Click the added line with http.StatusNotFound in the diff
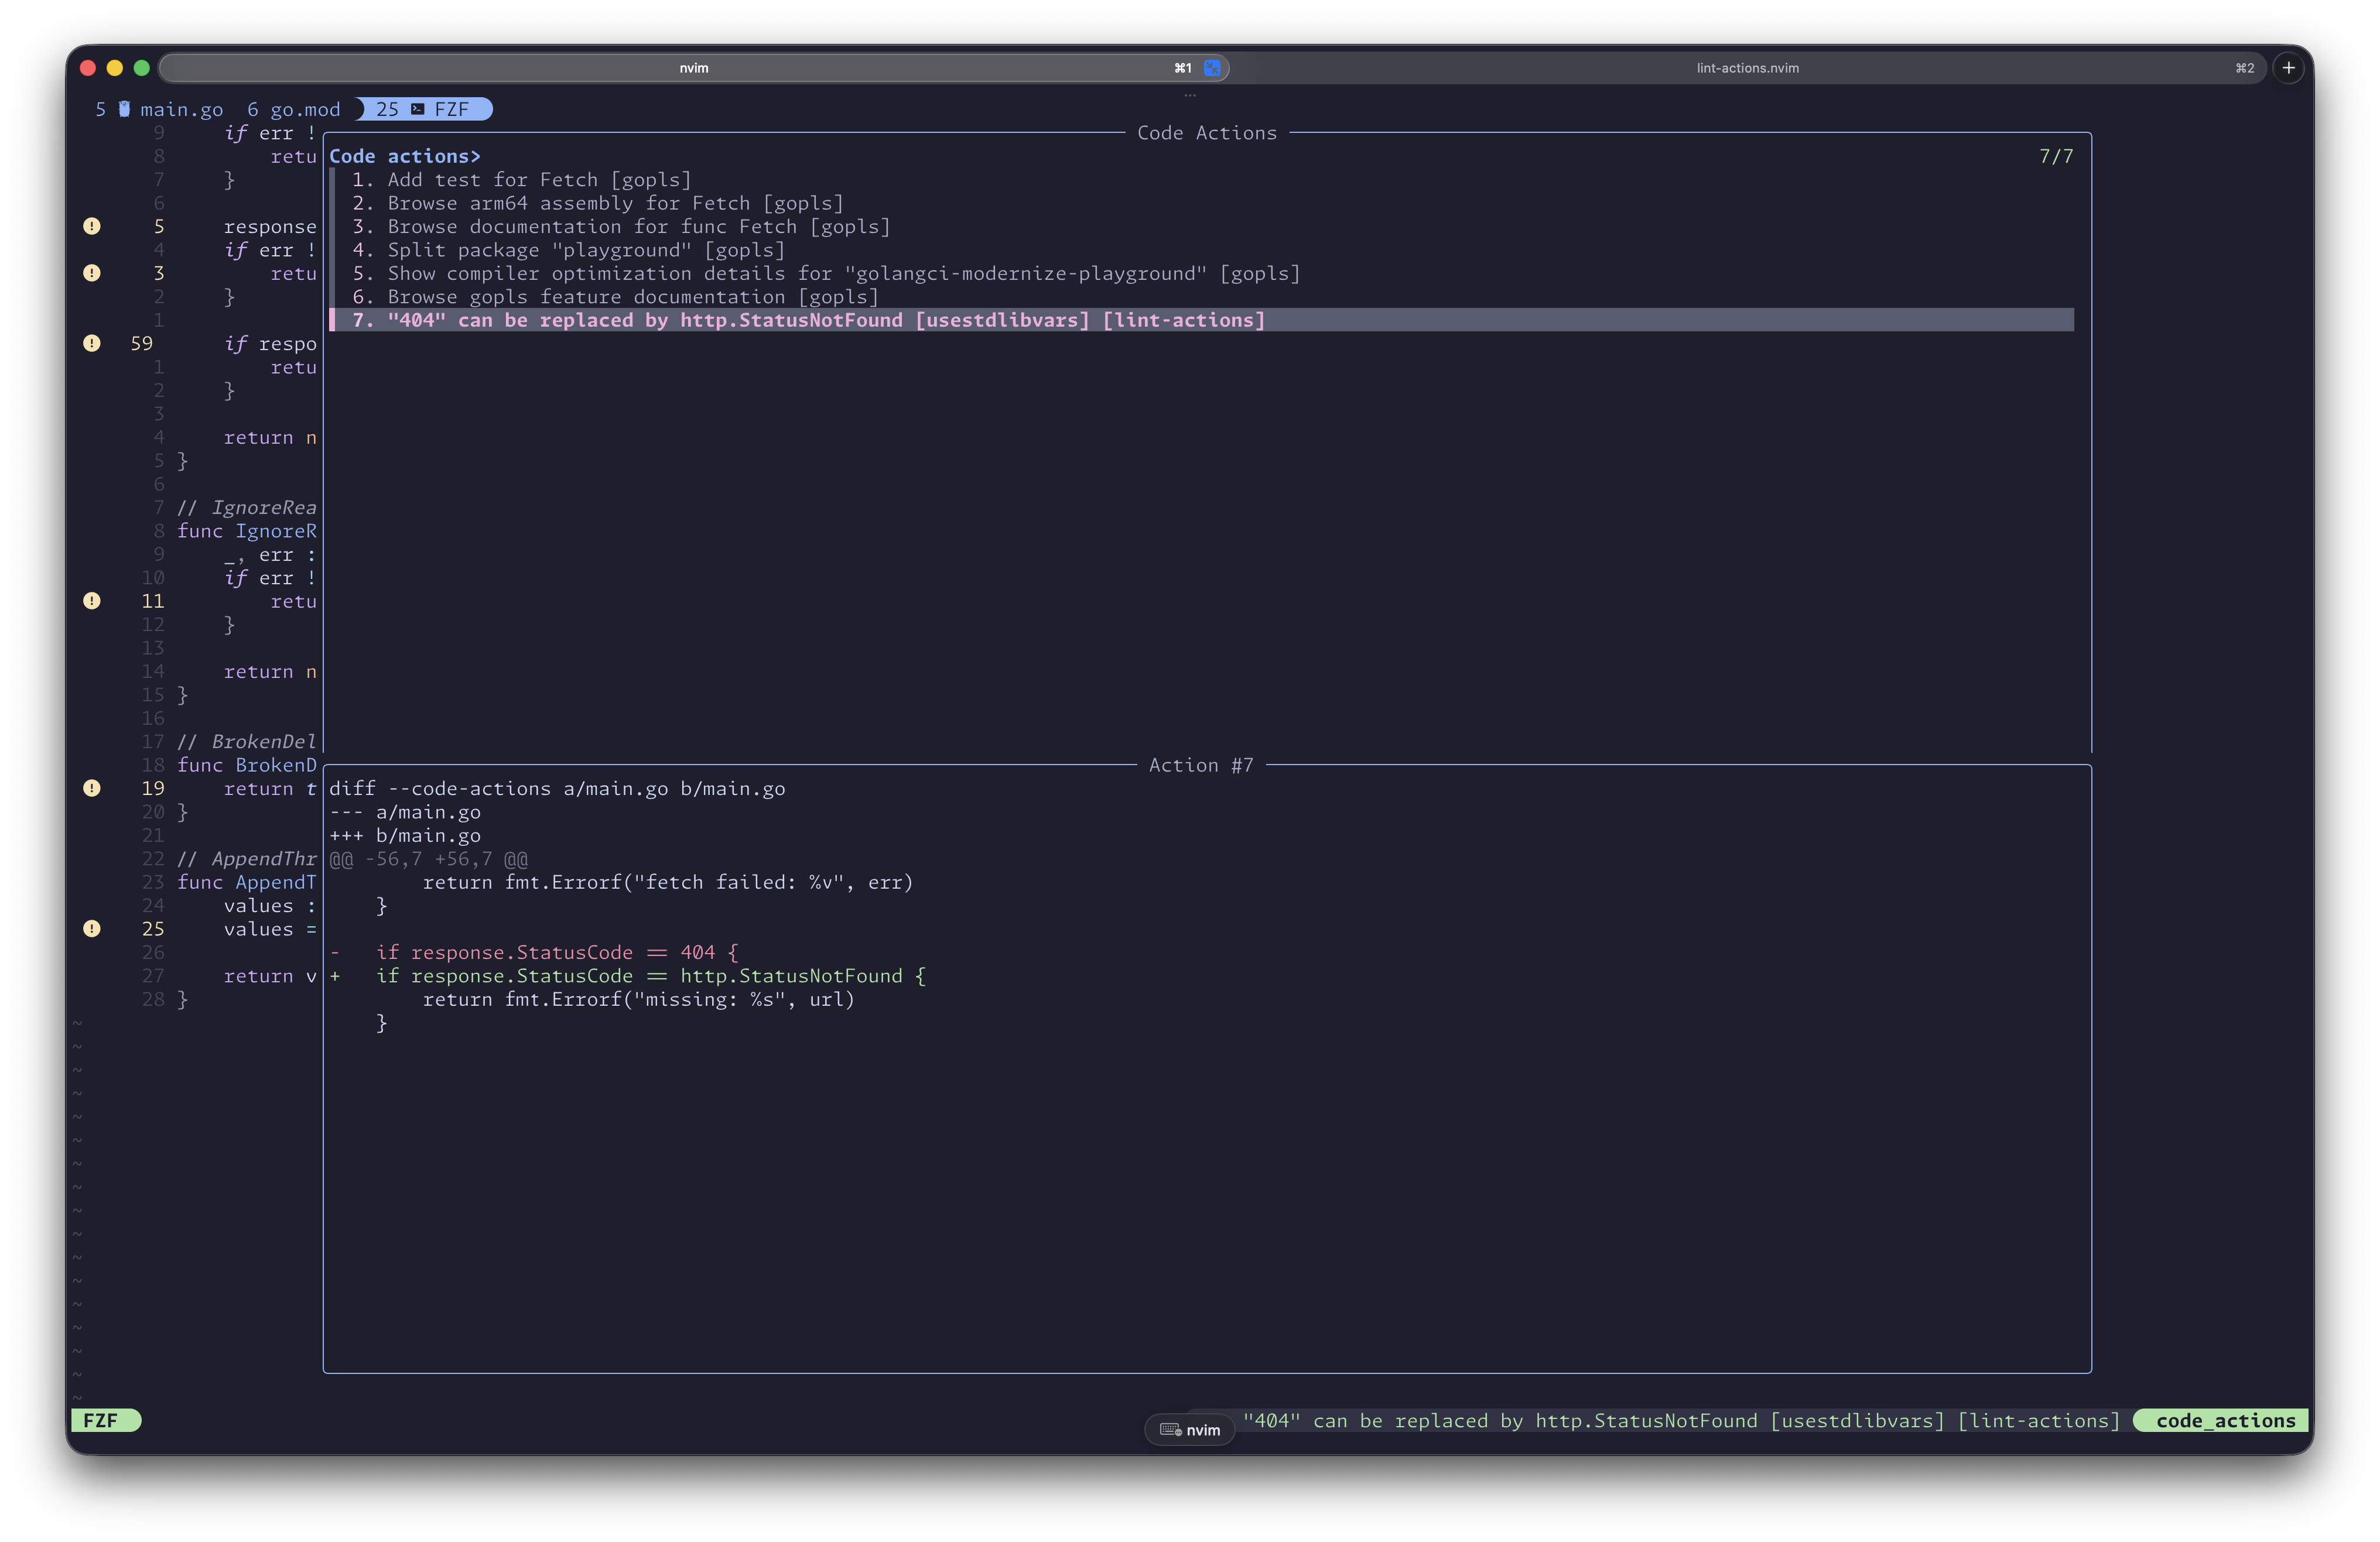This screenshot has width=2380, height=1542. pos(651,976)
